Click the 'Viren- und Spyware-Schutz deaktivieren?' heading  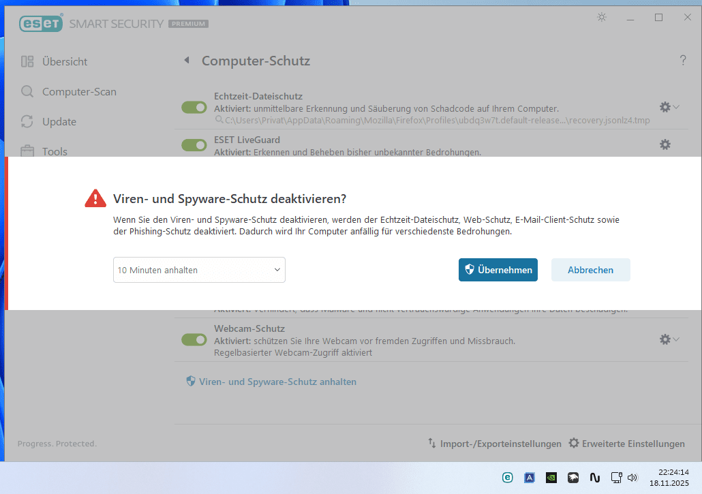(230, 199)
